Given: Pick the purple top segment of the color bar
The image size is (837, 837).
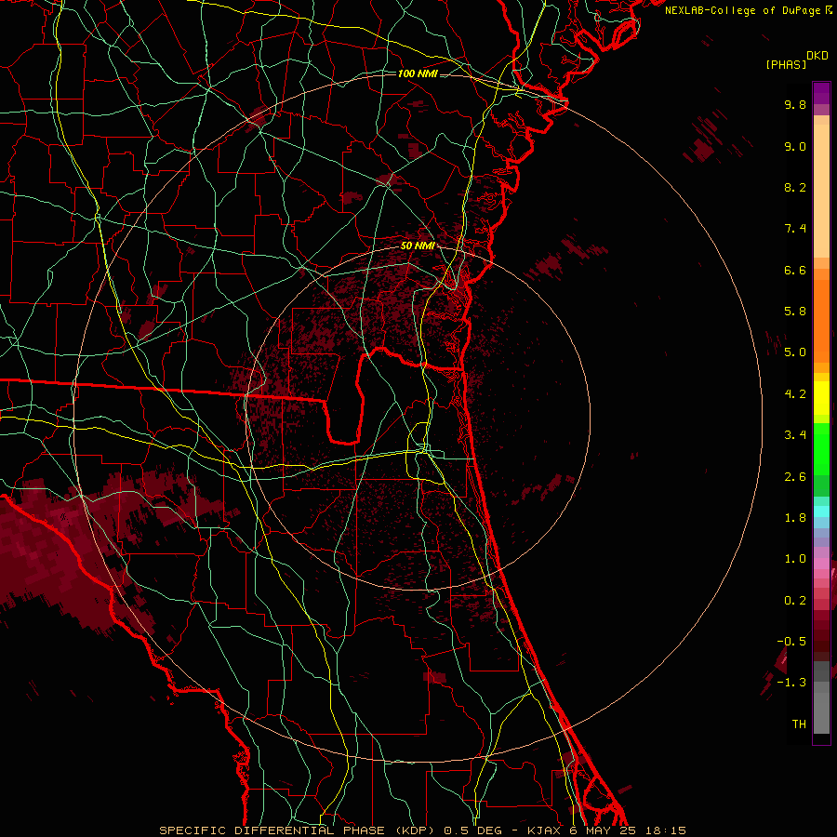Looking at the screenshot, I should (821, 93).
